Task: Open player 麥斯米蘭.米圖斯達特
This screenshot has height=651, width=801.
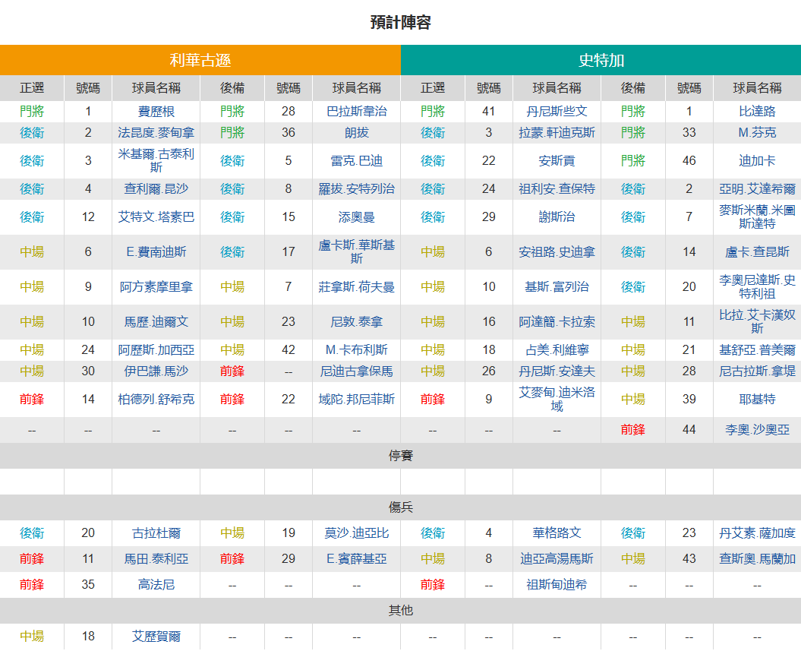Action: (757, 217)
